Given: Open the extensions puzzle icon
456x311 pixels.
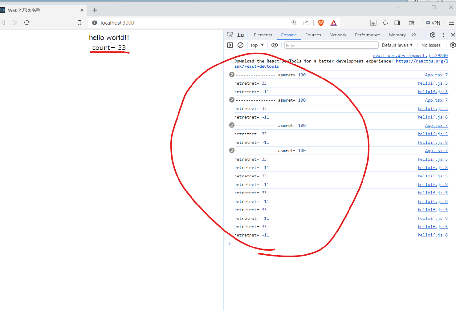Looking at the screenshot, I should [x=385, y=23].
